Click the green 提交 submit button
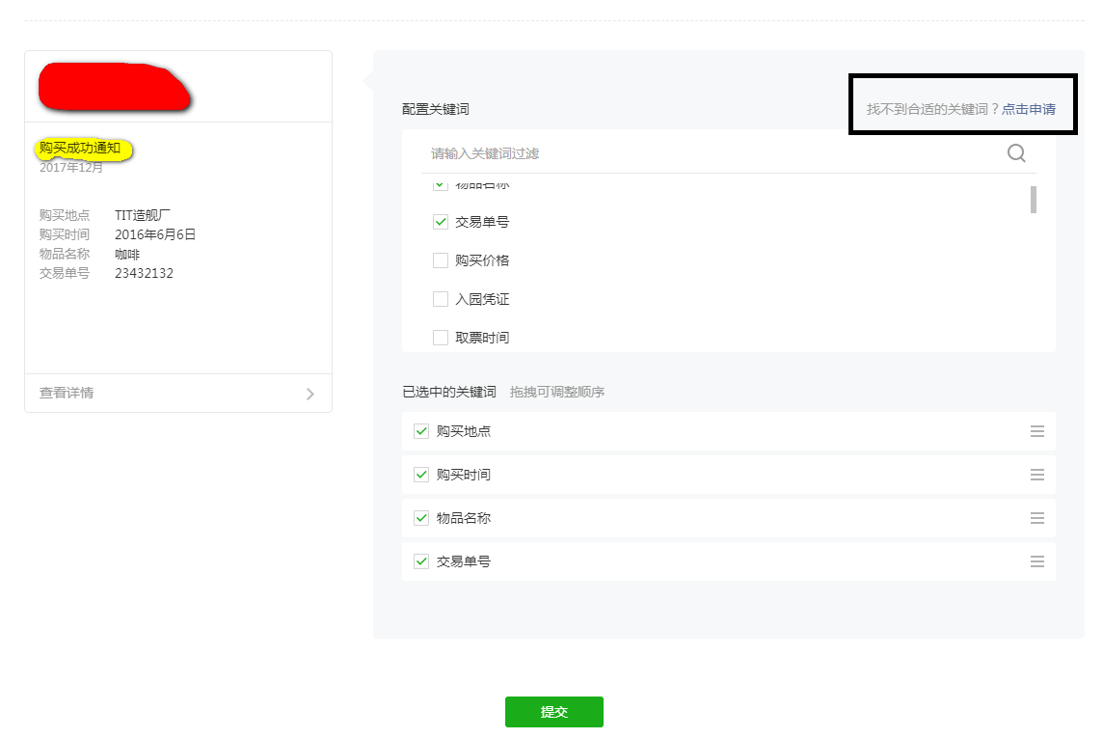This screenshot has width=1103, height=738. point(553,712)
